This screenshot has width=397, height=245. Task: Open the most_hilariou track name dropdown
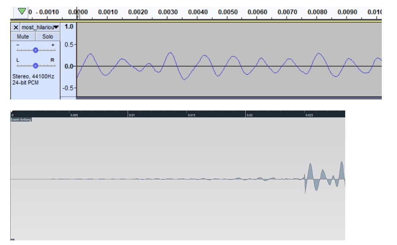(56, 27)
